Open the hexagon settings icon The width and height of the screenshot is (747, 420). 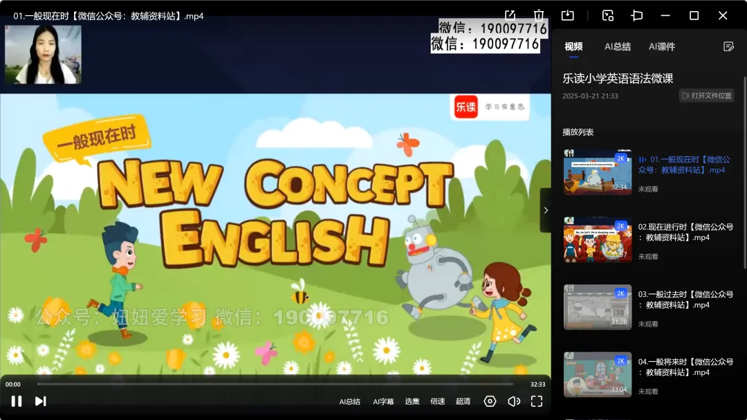coord(490,401)
